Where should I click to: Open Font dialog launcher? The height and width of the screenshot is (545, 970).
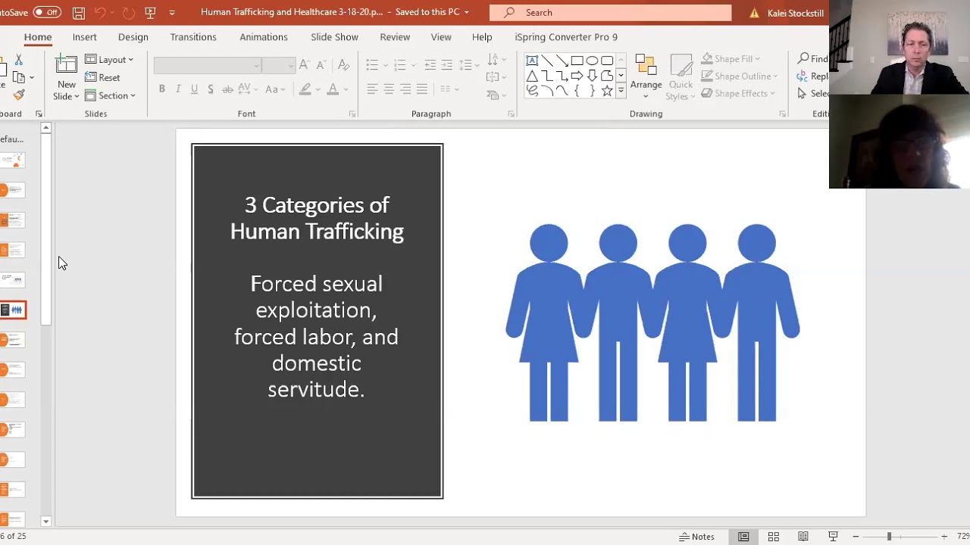coord(352,114)
